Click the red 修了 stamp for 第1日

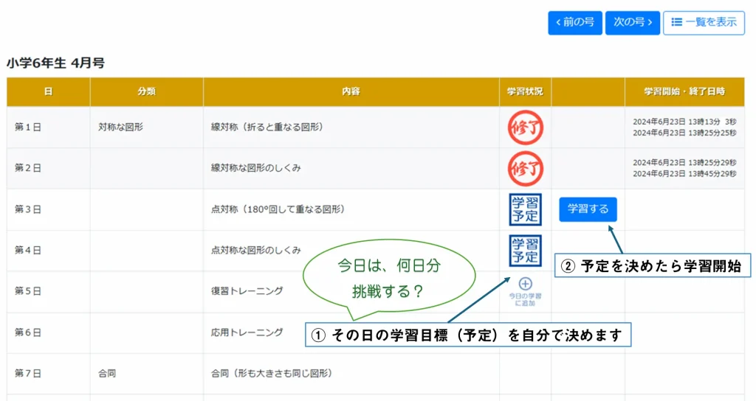click(x=525, y=127)
